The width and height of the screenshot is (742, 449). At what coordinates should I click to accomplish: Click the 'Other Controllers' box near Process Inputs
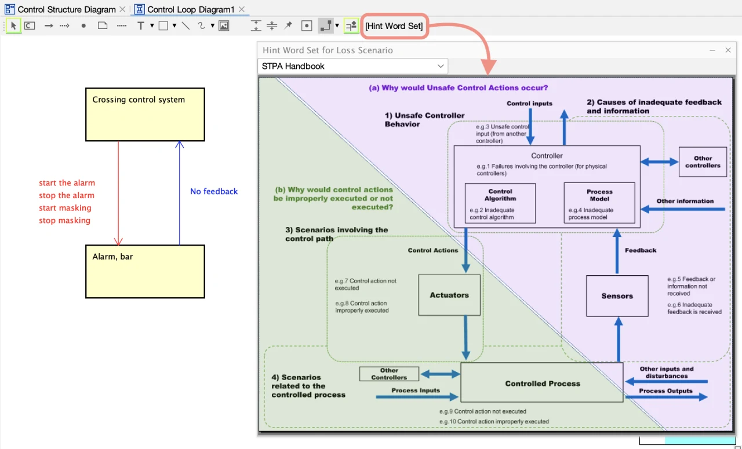[x=389, y=374]
